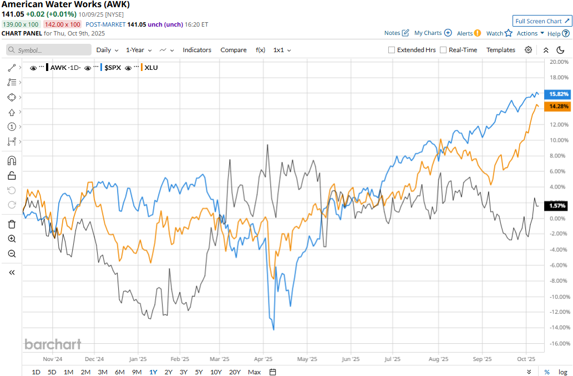The width and height of the screenshot is (573, 376).
Task: Switch the axis to percent scale
Action: point(547,372)
